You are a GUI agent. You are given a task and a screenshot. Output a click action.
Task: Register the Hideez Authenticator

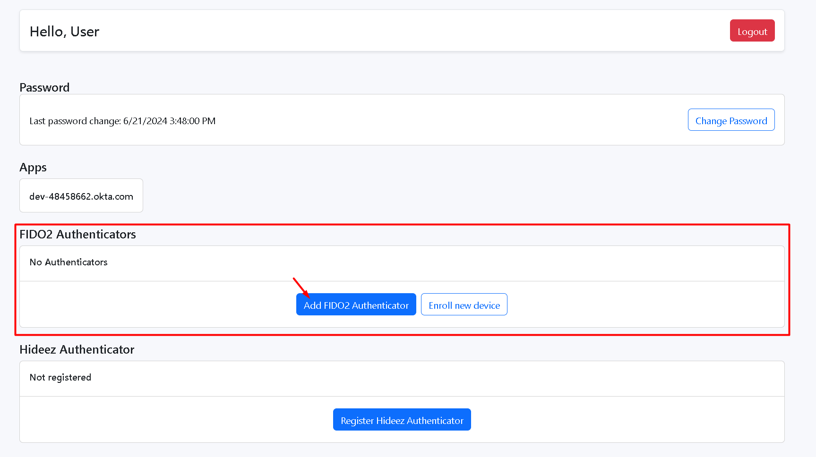point(402,420)
